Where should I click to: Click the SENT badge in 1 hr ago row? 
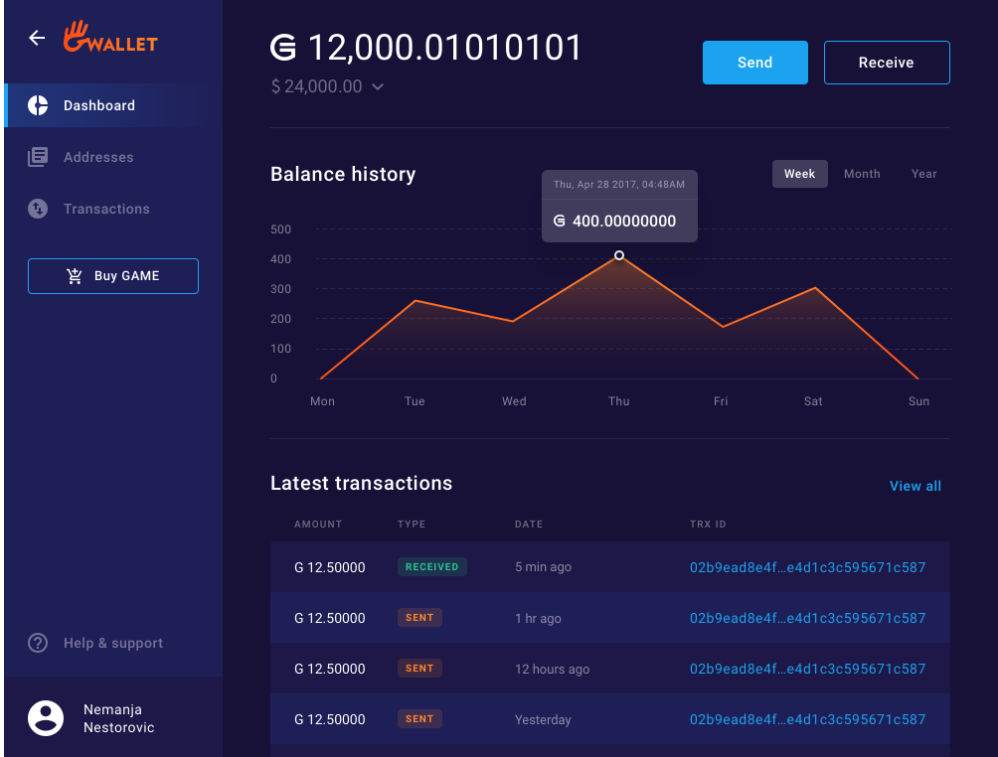(x=419, y=618)
